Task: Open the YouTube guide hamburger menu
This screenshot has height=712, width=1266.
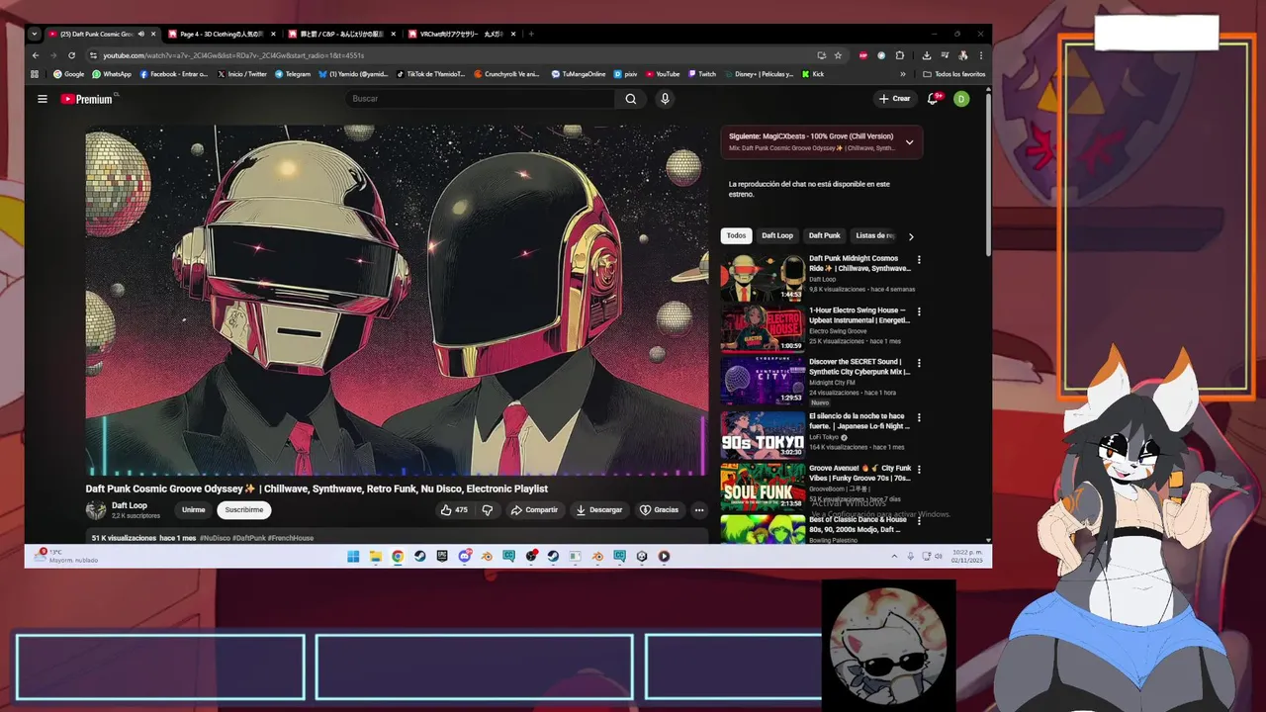Action: click(43, 99)
